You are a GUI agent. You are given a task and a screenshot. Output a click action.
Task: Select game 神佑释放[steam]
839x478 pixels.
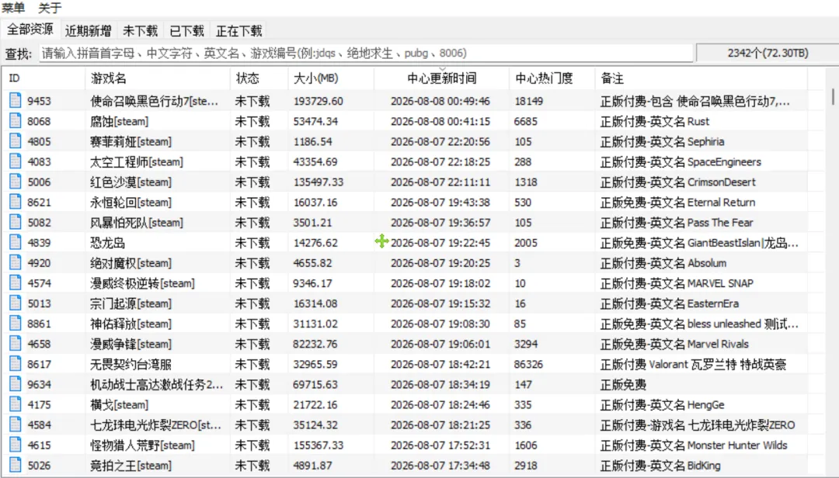[131, 324]
